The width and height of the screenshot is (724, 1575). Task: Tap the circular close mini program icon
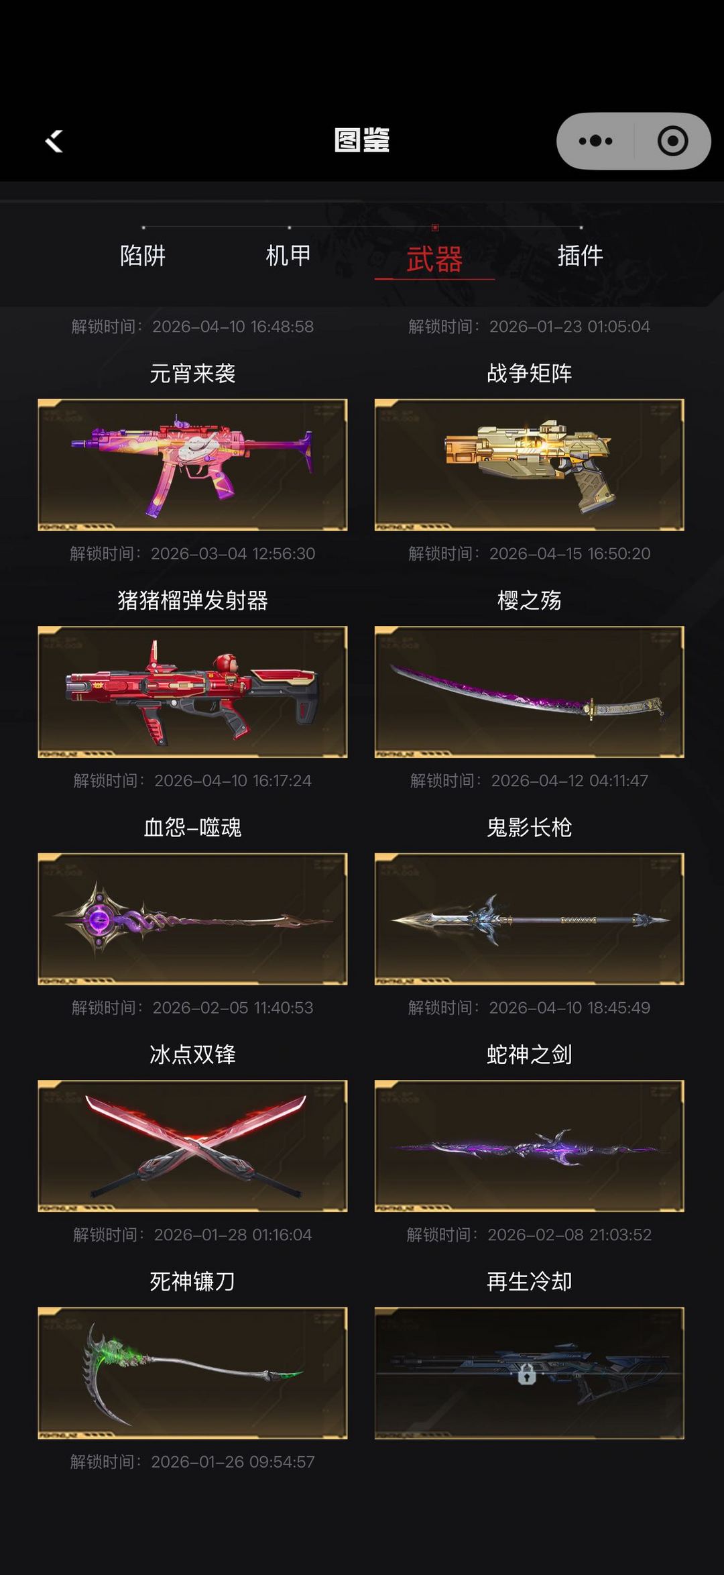[672, 141]
